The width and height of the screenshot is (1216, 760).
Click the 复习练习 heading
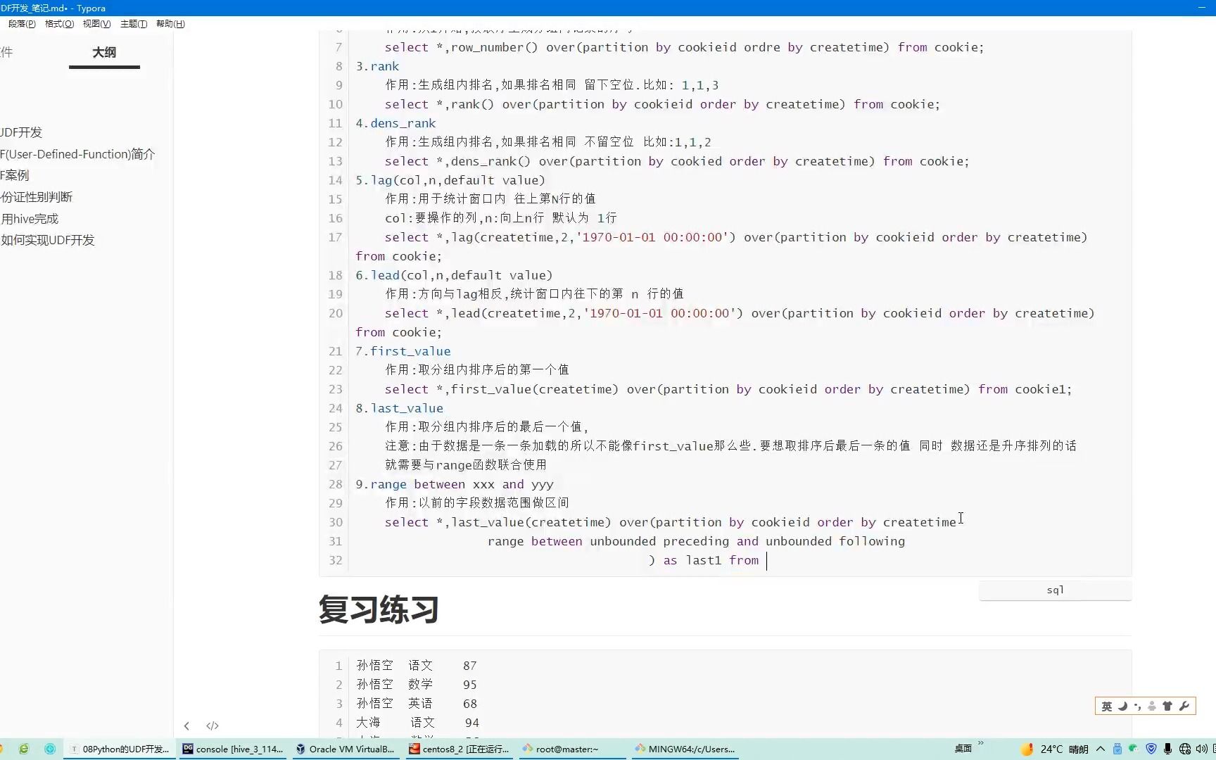click(x=379, y=609)
